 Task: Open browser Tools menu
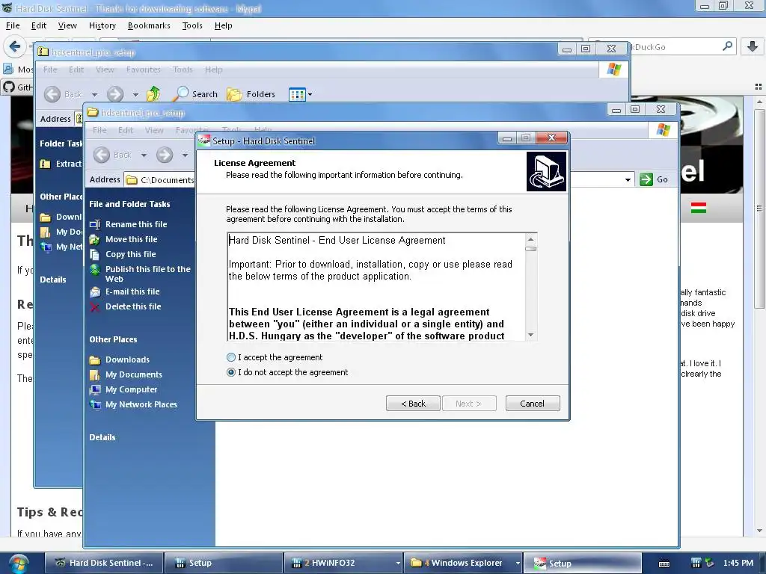(x=192, y=25)
